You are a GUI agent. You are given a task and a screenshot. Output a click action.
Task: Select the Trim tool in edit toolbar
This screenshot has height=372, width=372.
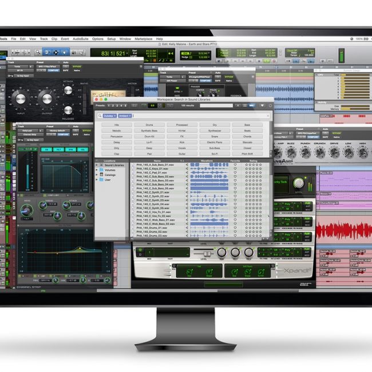pos(47,53)
